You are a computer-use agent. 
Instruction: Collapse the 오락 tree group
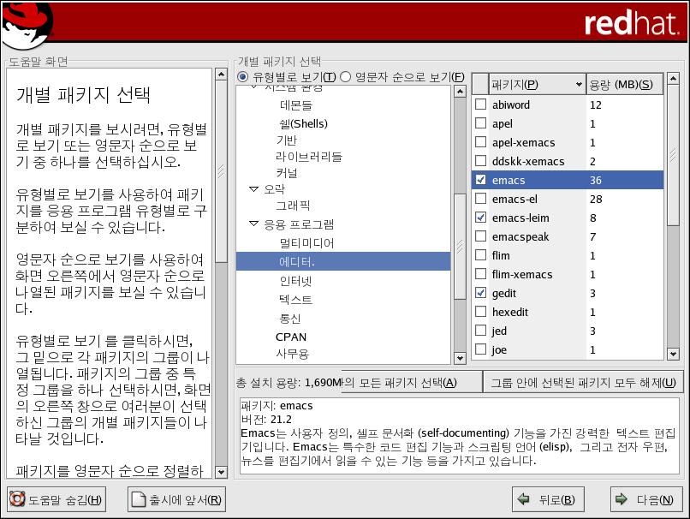(x=253, y=188)
